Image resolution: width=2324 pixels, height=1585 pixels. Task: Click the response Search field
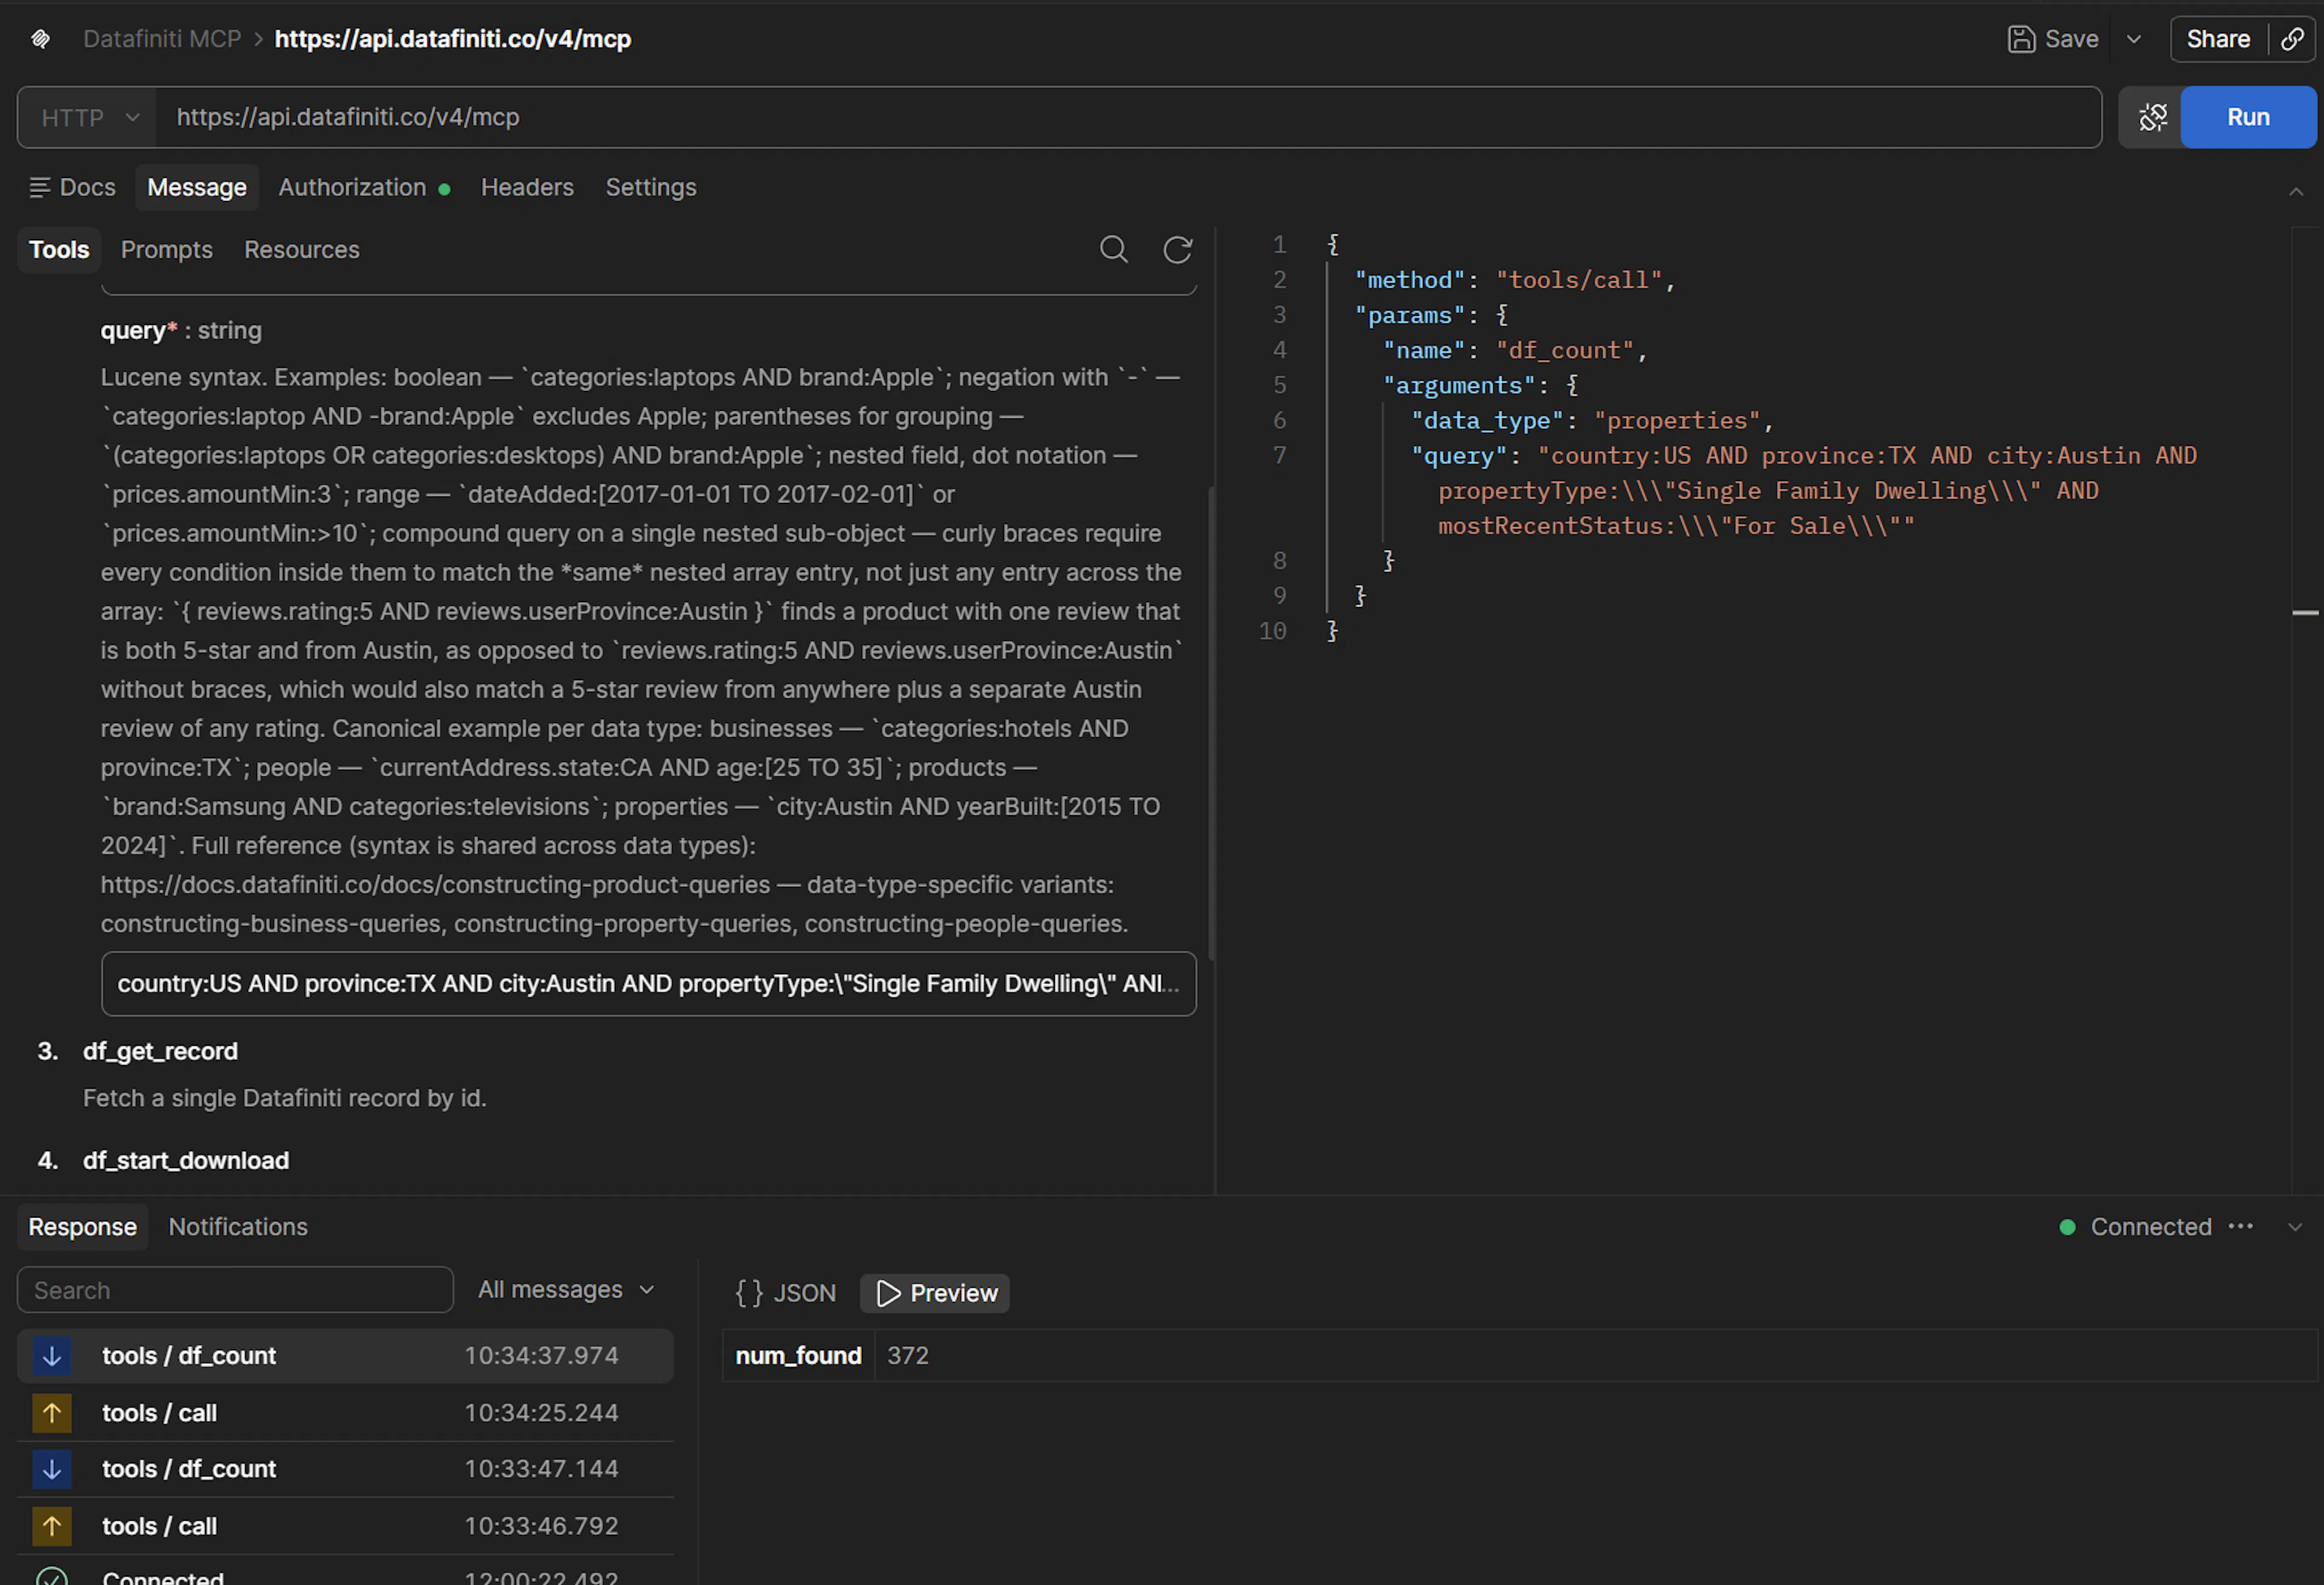tap(235, 1290)
